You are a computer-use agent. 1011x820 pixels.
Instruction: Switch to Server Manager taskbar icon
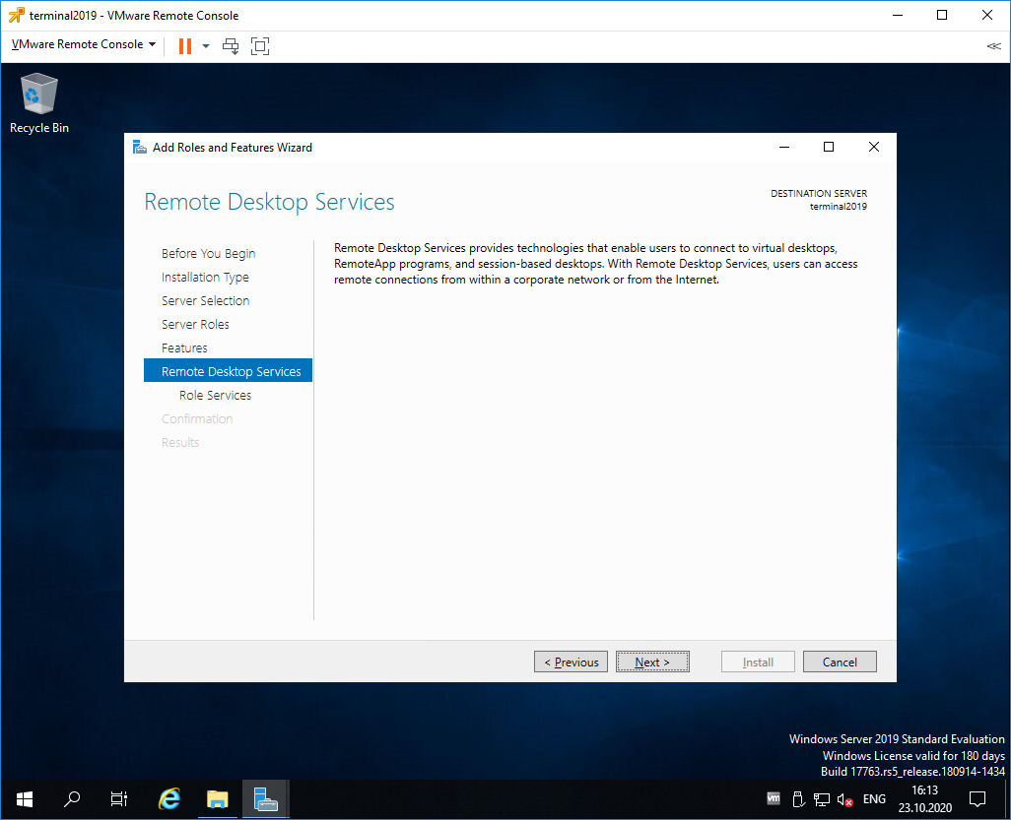tap(266, 799)
